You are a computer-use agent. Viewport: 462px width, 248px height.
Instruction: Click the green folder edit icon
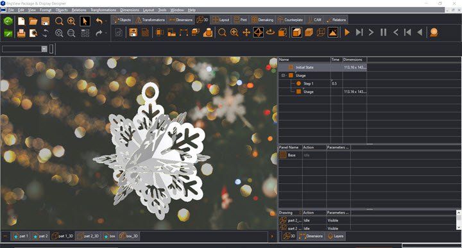(x=8, y=33)
